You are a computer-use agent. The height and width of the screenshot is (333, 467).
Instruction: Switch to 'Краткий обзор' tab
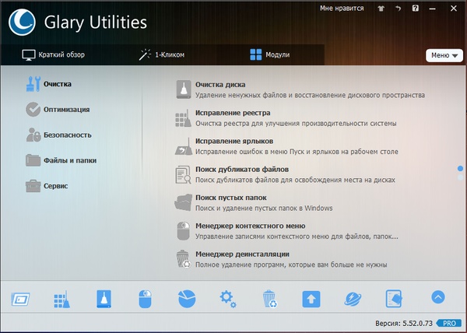pos(53,54)
